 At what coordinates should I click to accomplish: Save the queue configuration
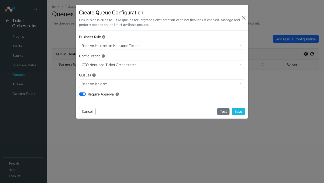238,111
